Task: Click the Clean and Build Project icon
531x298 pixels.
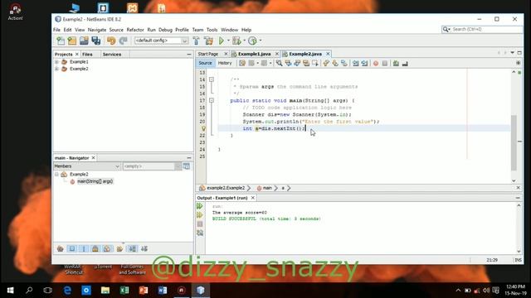Action: 208,41
